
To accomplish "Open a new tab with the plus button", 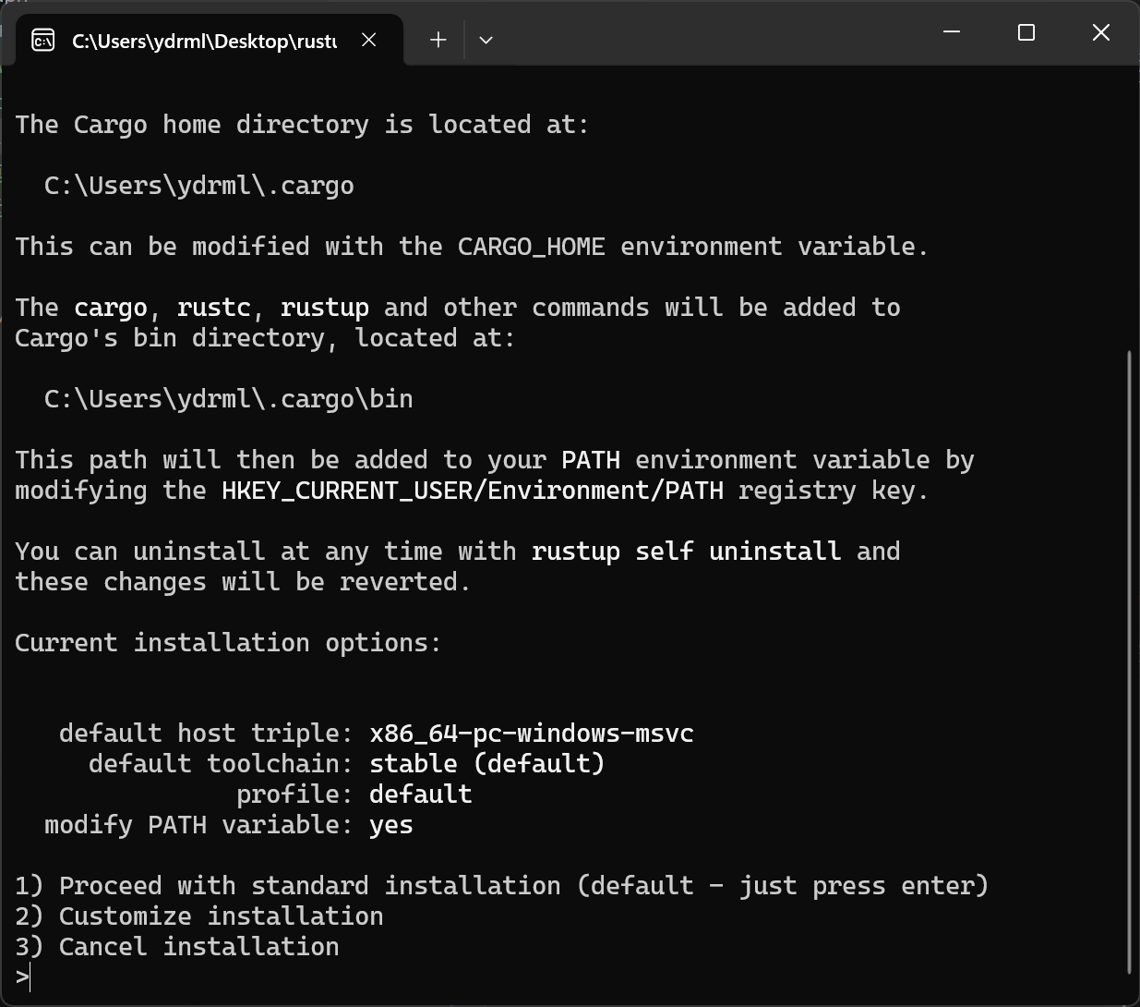I will [x=437, y=40].
